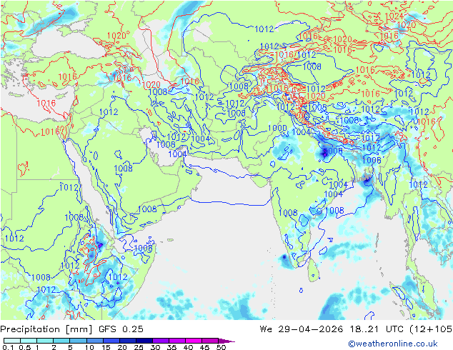Click the legend value label '15'
Image resolution: width=453 pixels, height=350 pixels.
click(106, 347)
